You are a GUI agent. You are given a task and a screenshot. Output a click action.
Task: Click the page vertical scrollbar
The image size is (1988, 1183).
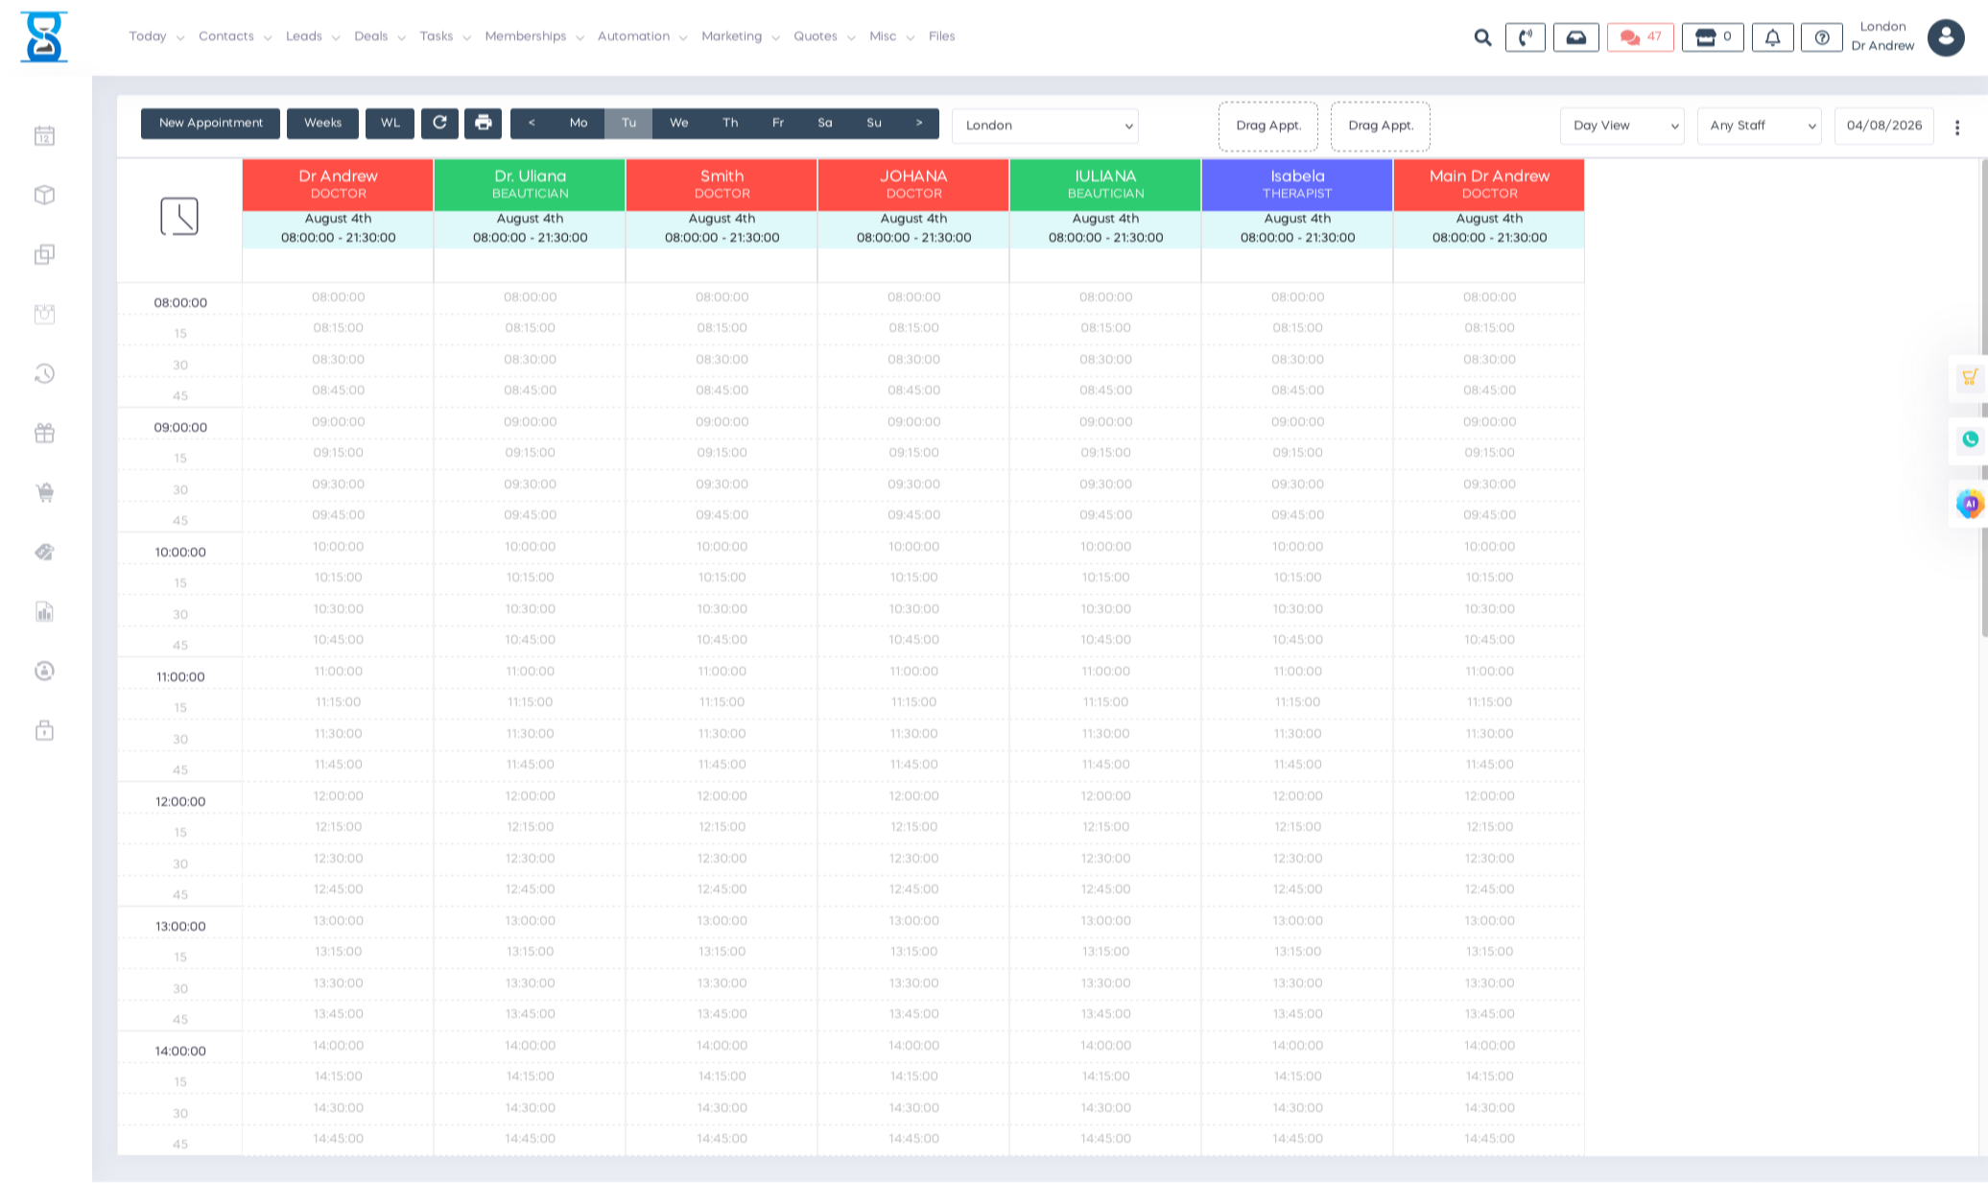click(1984, 398)
